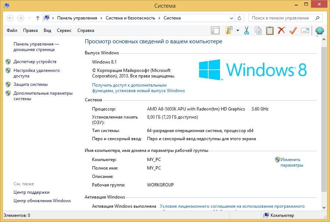Screen dimensions: 330x222
Task: Click 8,00 ГБ (7,20 ГБ доступно) value
Action: coord(172,117)
